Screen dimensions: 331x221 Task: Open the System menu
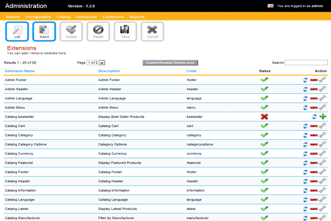pyautogui.click(x=13, y=17)
